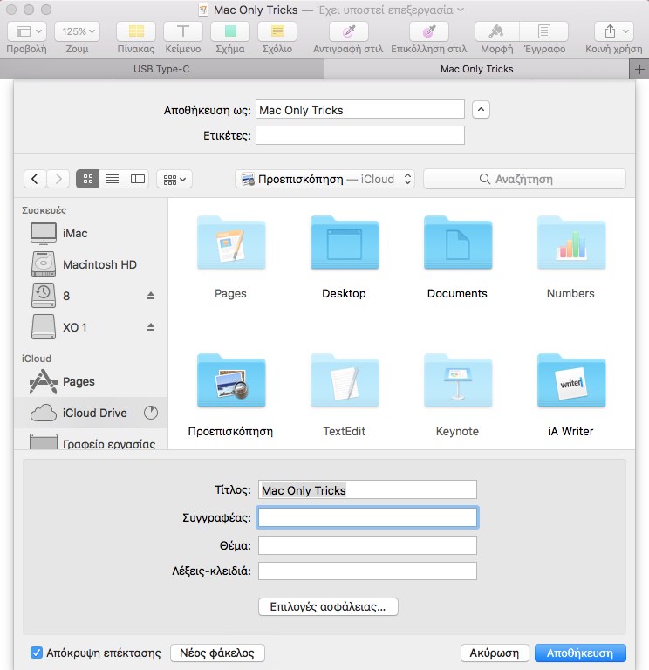This screenshot has height=670, width=649.
Task: Switch to the USB Type-C tab
Action: pyautogui.click(x=161, y=68)
